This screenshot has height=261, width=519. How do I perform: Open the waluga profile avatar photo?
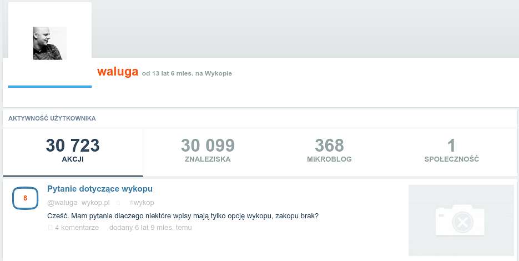49,43
